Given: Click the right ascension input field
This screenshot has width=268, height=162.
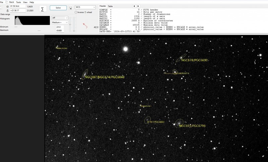Looking at the screenshot, I should click(x=18, y=6).
